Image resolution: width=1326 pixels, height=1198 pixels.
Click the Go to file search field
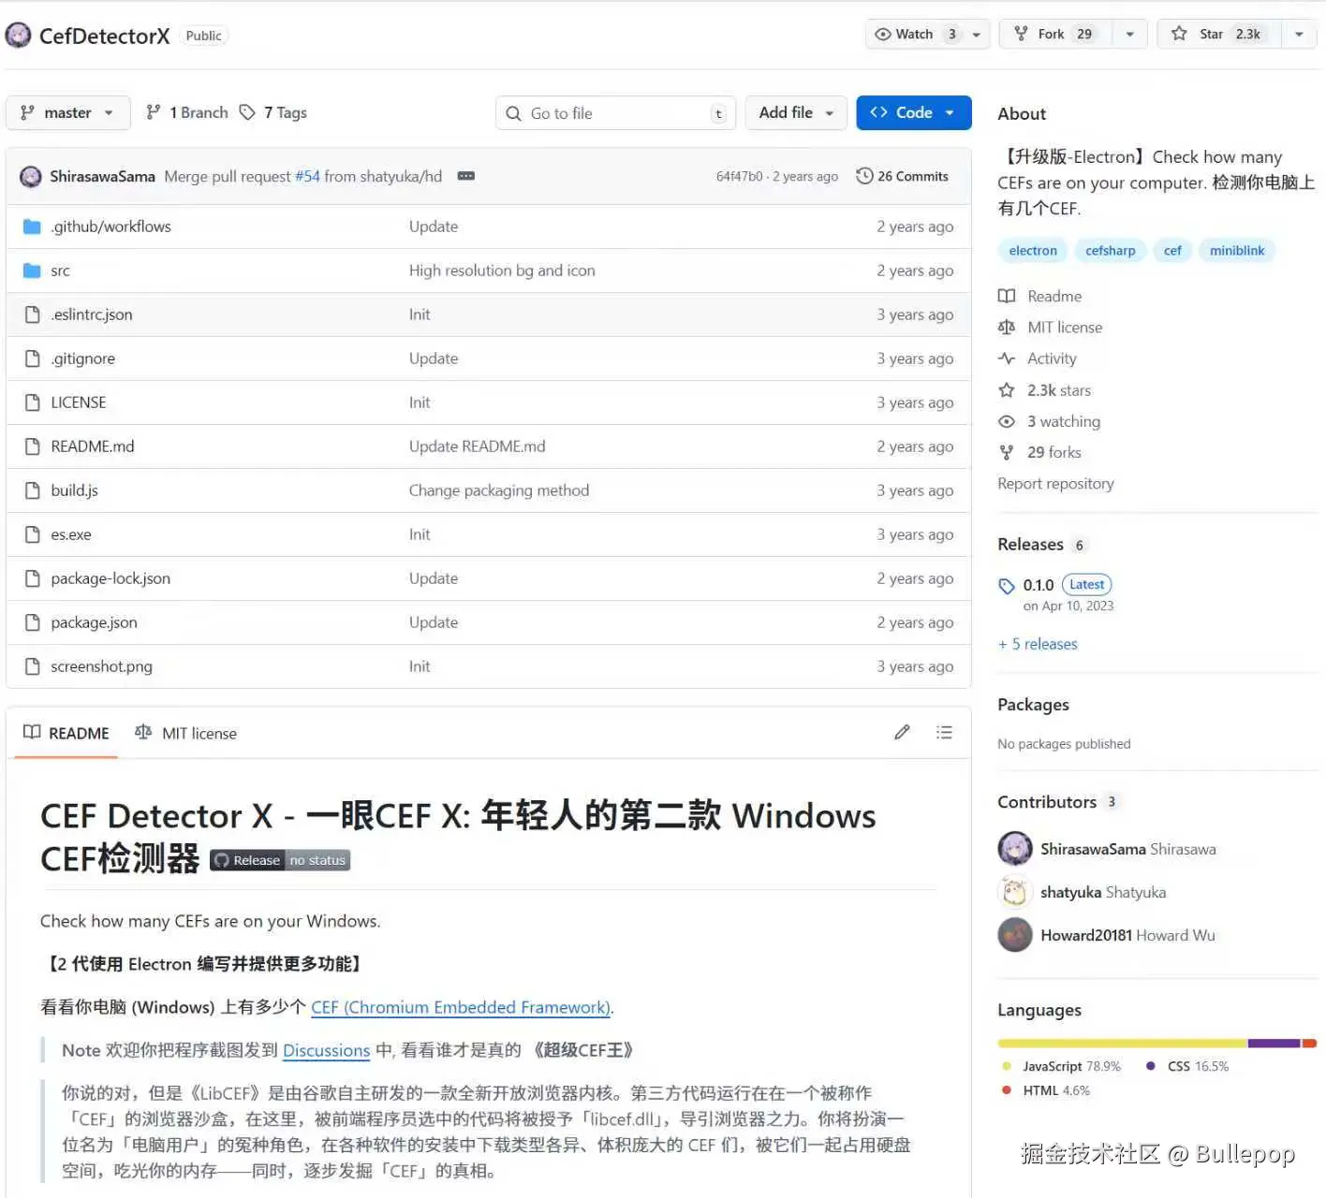coord(614,112)
